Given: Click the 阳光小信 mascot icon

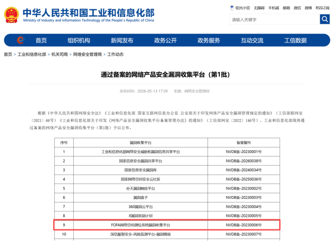Looking at the screenshot, I should (232, 8).
